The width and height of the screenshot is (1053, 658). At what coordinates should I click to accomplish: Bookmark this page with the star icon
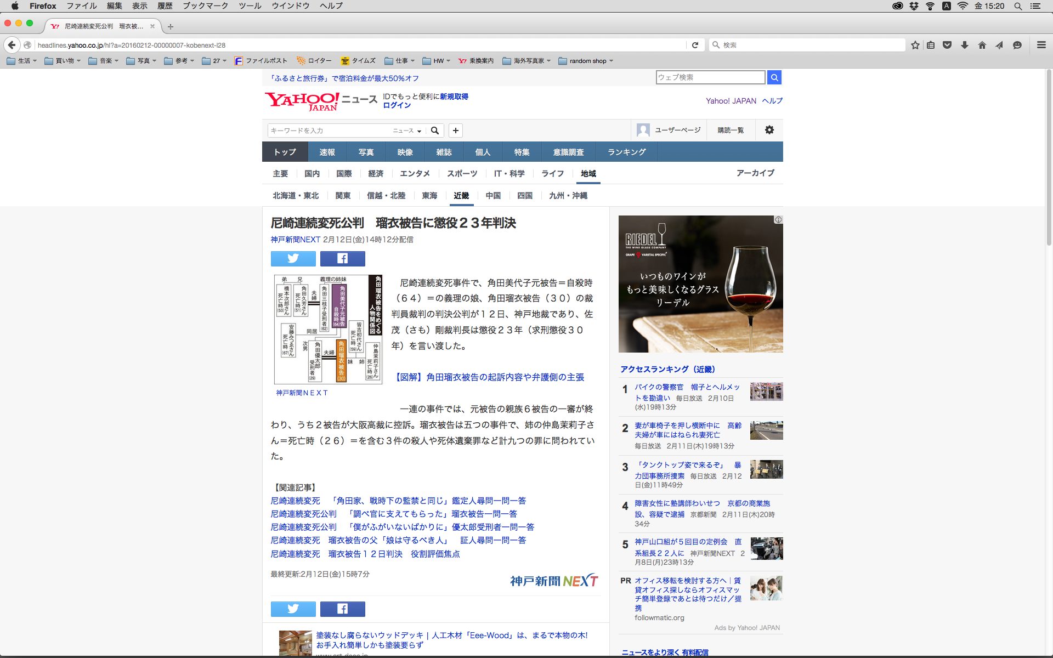[915, 45]
